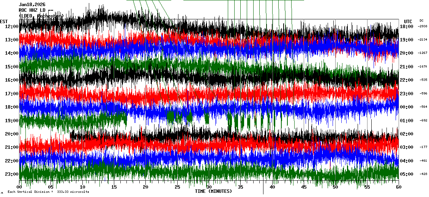Select the 23:00 EST row label

(11, 174)
